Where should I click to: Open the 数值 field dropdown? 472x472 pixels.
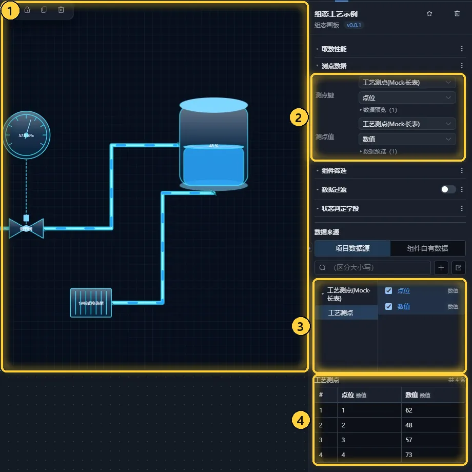coord(407,139)
